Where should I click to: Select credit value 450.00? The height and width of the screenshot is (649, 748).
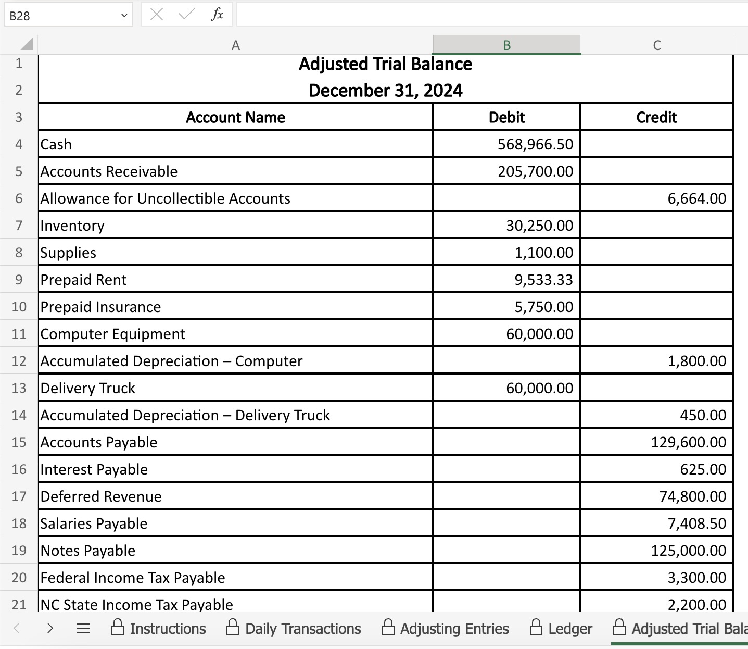pos(656,415)
